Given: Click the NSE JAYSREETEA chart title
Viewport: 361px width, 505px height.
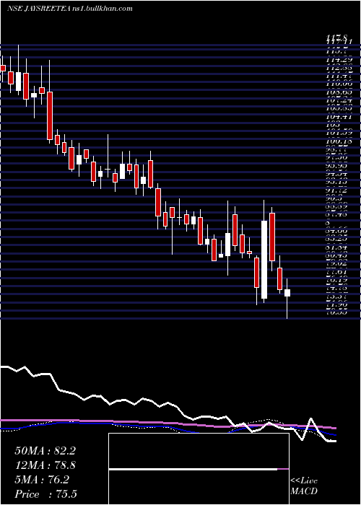Looking at the screenshot, I should (x=69, y=9).
